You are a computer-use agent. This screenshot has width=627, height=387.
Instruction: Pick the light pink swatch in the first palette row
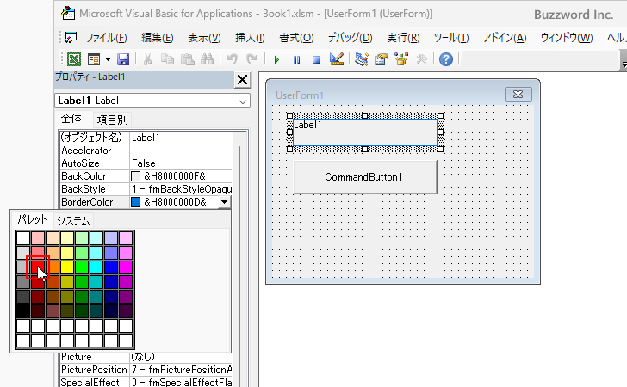[x=38, y=238]
